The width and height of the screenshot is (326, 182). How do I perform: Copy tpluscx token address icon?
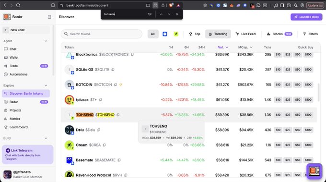point(100,100)
